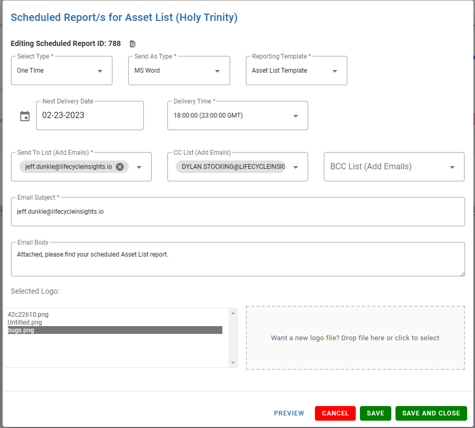Open the calendar date picker icon
This screenshot has width=475, height=428.
tap(25, 116)
